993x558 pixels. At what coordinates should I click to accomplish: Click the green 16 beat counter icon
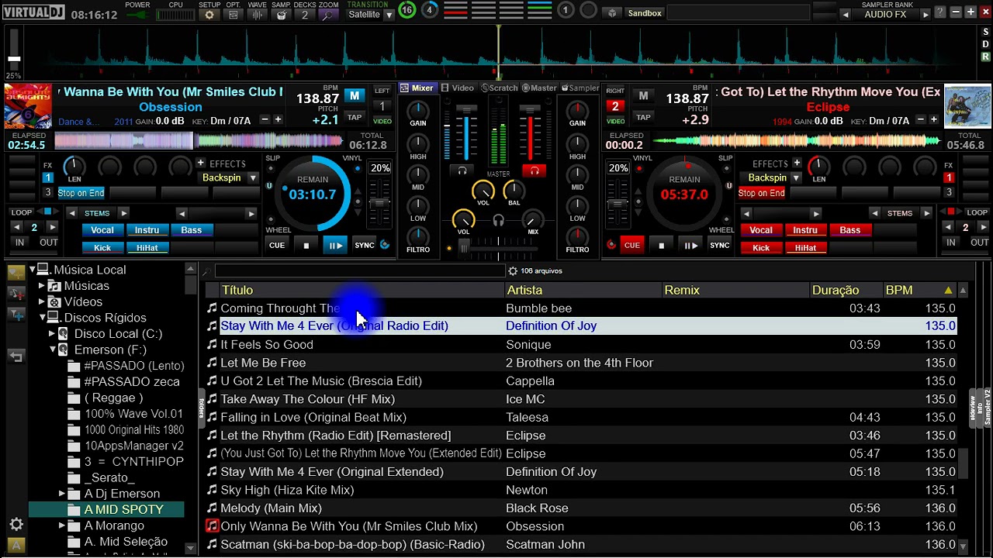pyautogui.click(x=407, y=10)
